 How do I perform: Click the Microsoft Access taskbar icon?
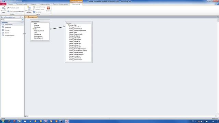[67, 121]
